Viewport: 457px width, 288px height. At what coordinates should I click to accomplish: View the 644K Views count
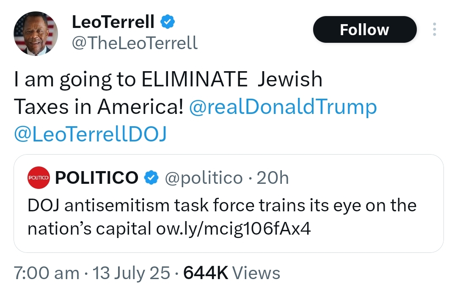232,273
